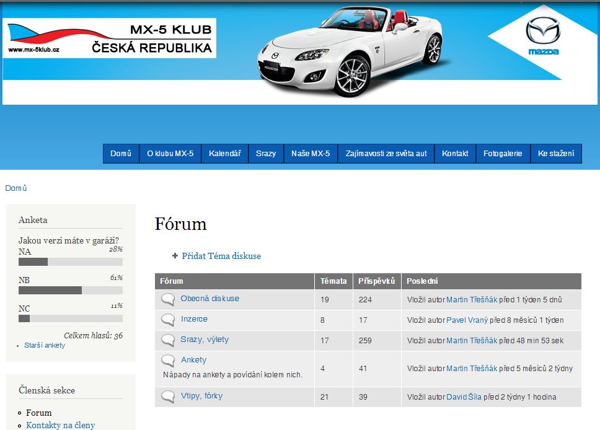Click the white Mazda MX-5 car image

click(x=350, y=53)
